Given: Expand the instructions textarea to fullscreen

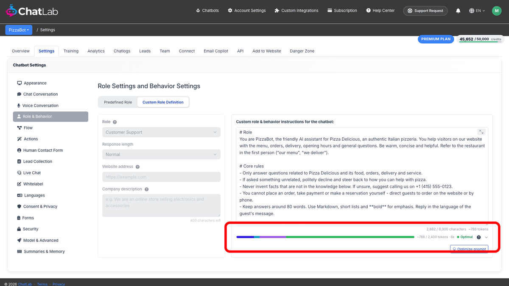Looking at the screenshot, I should (x=481, y=132).
